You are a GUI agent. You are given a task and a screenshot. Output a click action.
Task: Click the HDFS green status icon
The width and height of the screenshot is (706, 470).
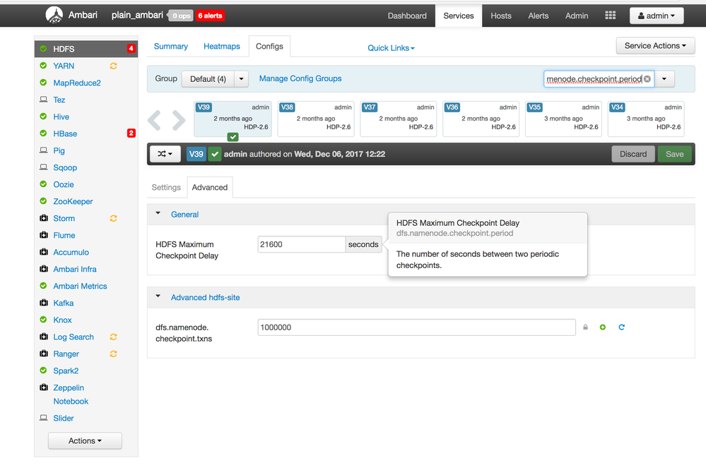tap(43, 49)
